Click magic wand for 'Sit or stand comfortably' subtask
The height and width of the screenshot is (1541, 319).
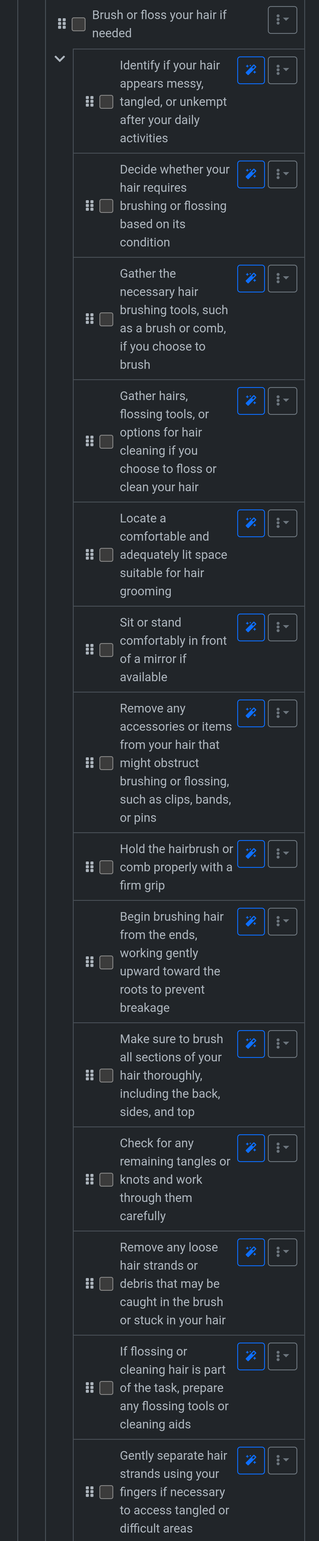pos(251,627)
